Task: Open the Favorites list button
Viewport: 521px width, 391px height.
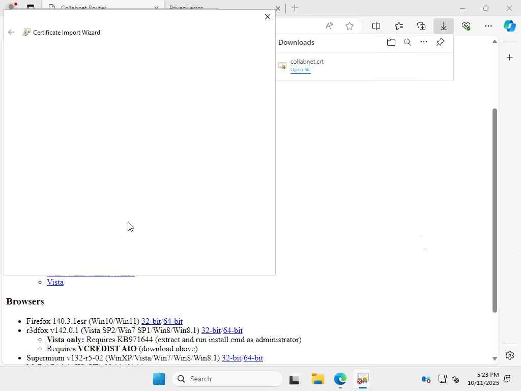Action: (399, 26)
